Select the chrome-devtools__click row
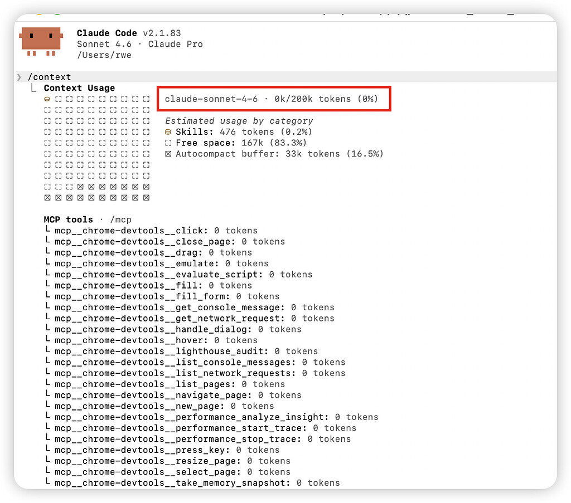This screenshot has height=503, width=571. point(152,231)
